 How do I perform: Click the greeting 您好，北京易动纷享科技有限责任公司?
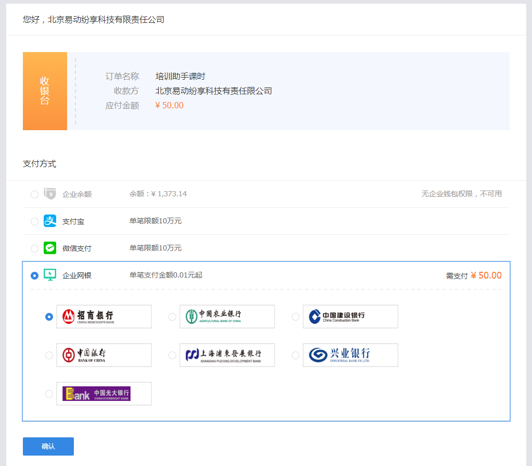[x=94, y=20]
